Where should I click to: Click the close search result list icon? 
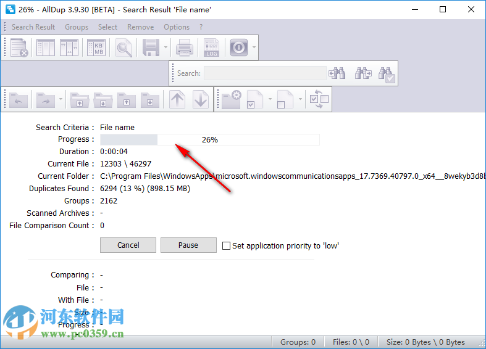point(19,47)
